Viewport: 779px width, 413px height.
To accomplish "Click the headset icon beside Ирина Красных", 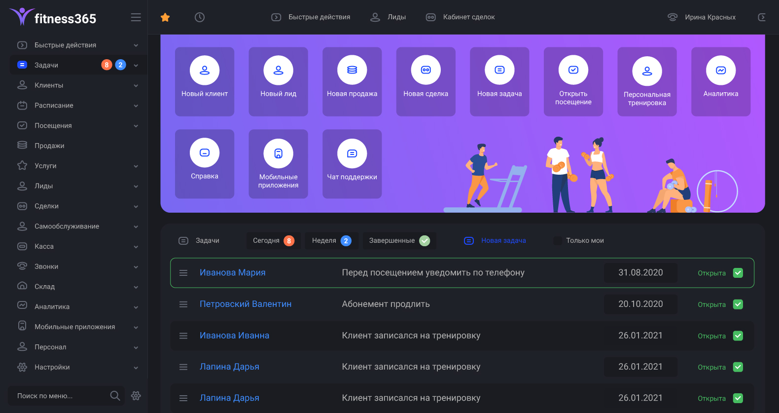I will tap(673, 17).
